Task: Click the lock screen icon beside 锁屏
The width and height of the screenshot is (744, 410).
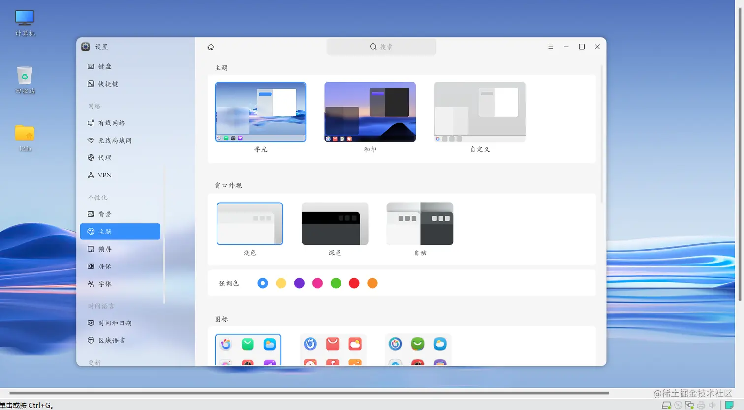Action: pyautogui.click(x=91, y=249)
